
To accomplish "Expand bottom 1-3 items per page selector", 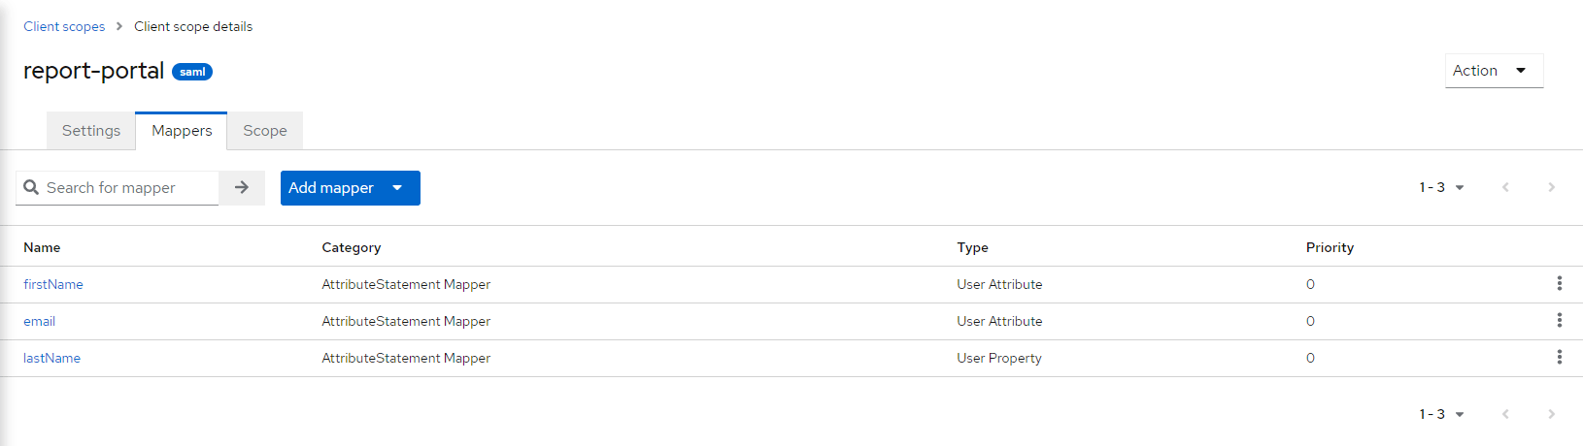I will (1441, 414).
